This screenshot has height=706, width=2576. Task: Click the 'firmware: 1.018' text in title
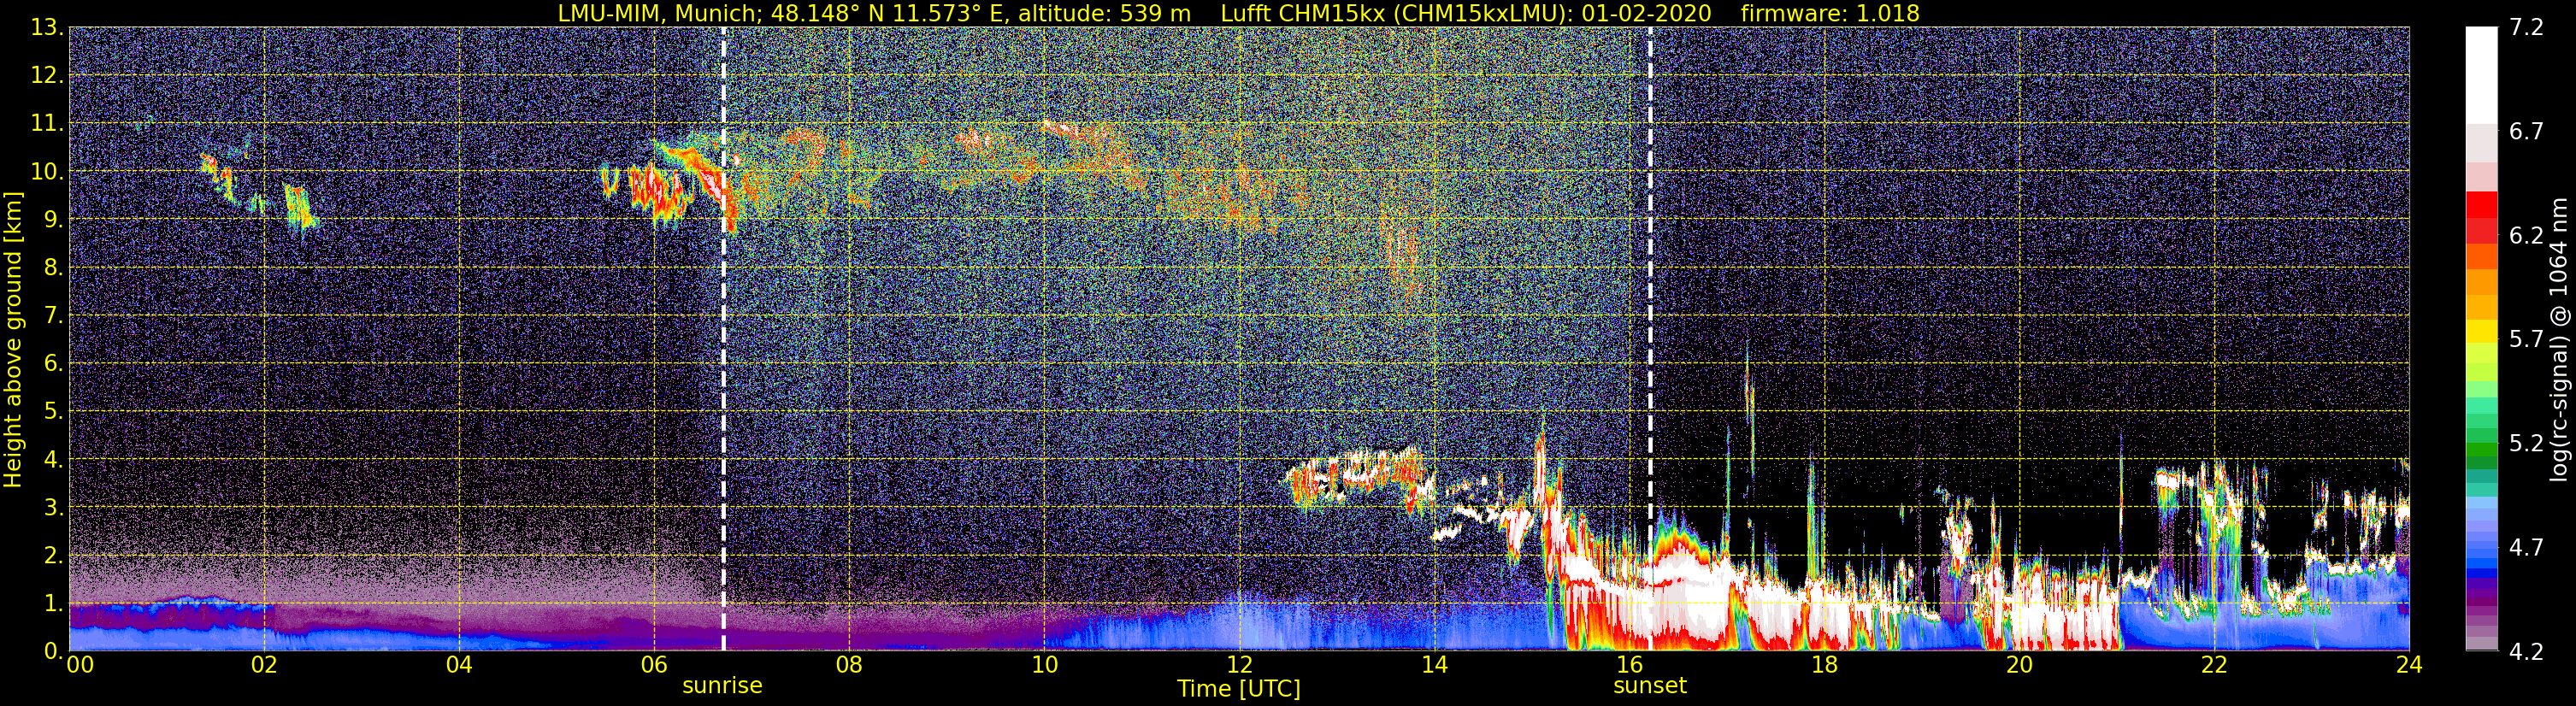coord(1830,13)
